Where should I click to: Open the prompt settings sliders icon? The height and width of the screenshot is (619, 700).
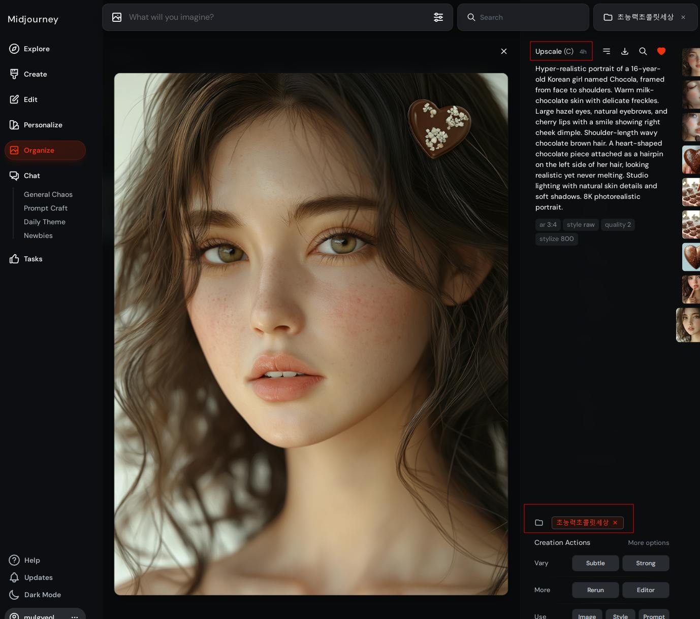438,17
